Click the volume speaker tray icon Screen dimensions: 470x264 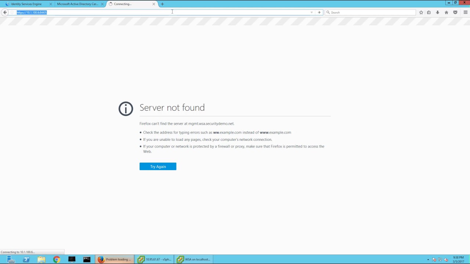pos(446,260)
